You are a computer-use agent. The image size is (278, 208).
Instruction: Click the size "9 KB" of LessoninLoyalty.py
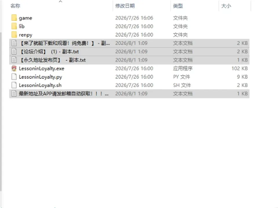click(242, 77)
